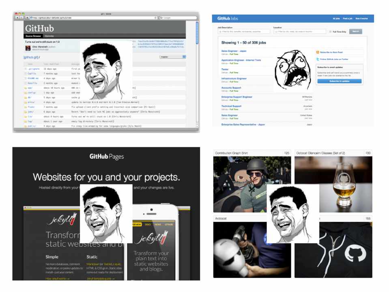Click the GitHub Jobs logo in header
389x292 pixels.
tap(228, 19)
